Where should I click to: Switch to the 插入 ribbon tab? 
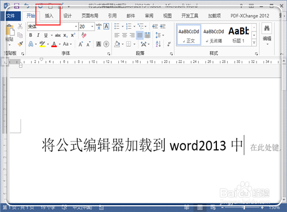tap(49, 15)
